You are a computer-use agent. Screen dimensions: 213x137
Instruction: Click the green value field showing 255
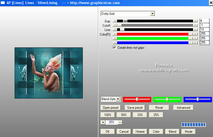205,38
